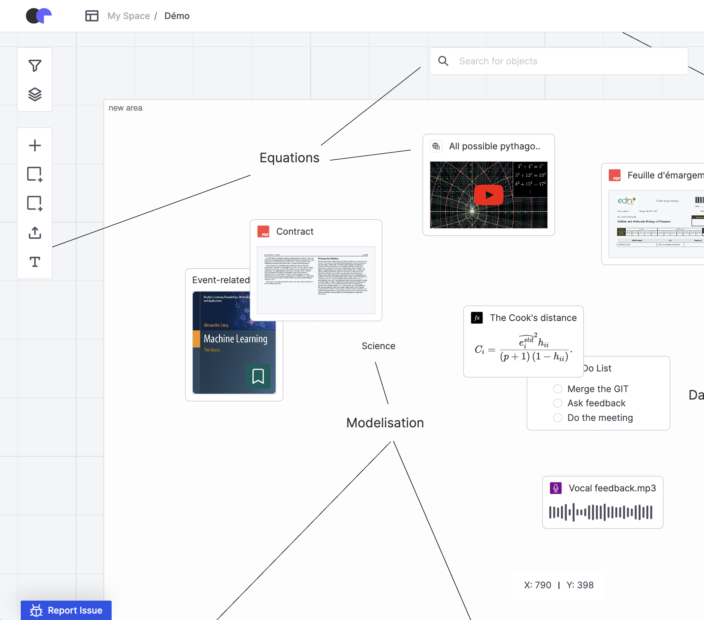Click the upload/export arrow icon
Image resolution: width=704 pixels, height=620 pixels.
[35, 233]
